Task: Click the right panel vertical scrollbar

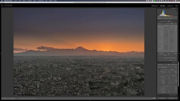Action: (x=178, y=74)
